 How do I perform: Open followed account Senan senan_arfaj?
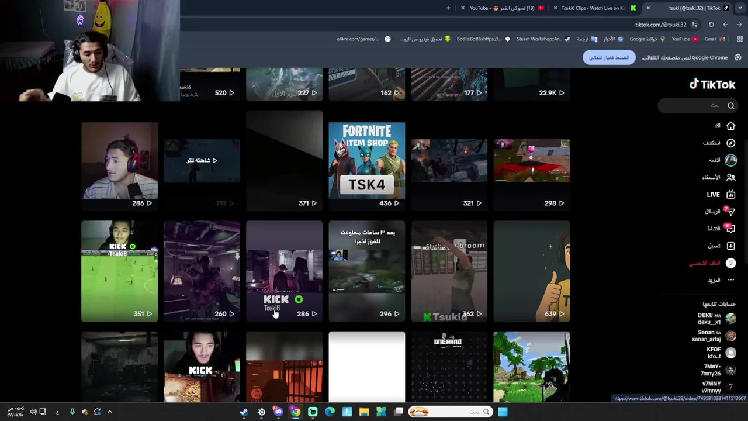(x=714, y=336)
